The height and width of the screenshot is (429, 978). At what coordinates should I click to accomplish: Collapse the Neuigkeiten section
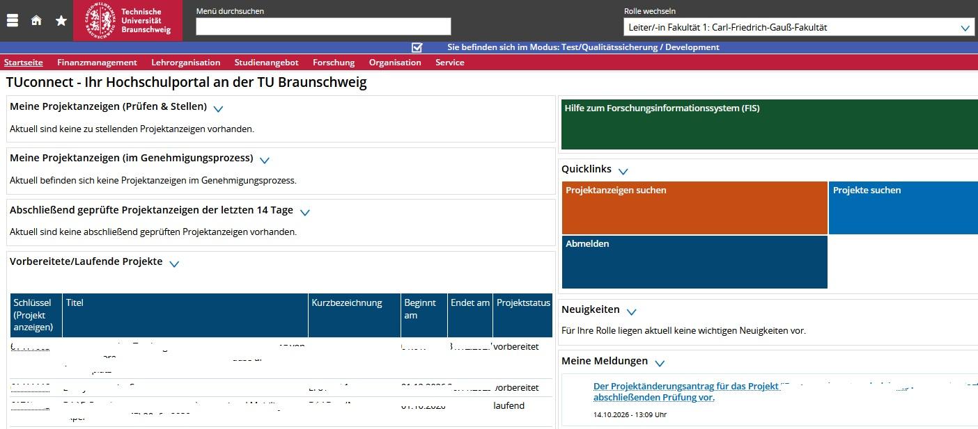[x=632, y=311]
